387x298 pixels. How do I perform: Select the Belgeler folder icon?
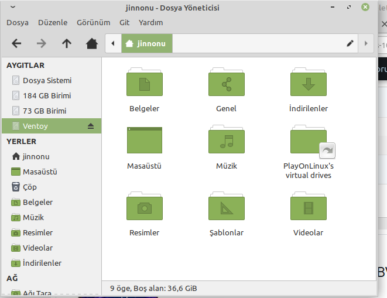[145, 82]
